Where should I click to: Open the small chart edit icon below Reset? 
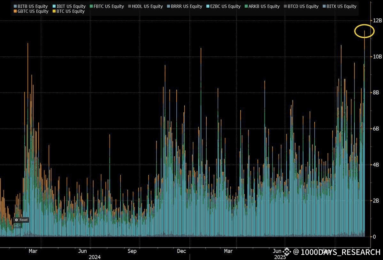tap(17, 226)
